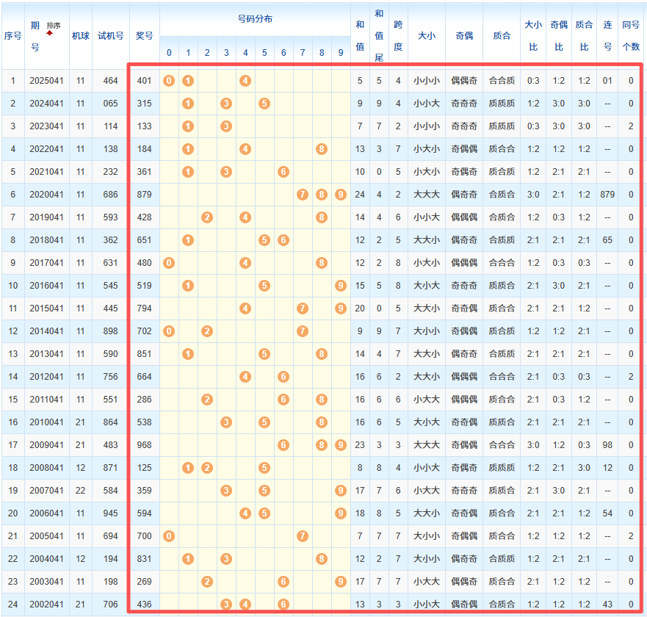This screenshot has width=647, height=617.
Task: Click the 连号 value 98 in row 2009041
Action: point(607,445)
